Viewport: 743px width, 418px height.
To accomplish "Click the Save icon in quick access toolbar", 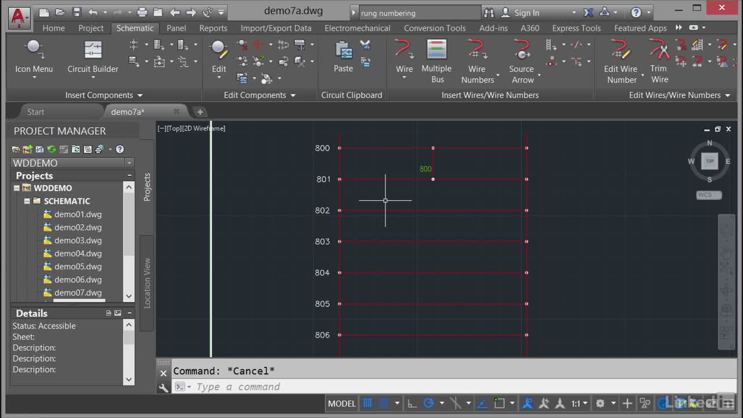I will pos(77,12).
